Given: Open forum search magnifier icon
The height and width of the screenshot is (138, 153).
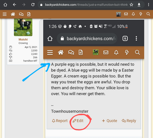Looking at the screenshot, I should [x=148, y=14].
